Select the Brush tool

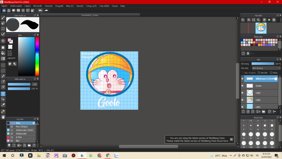tap(3, 18)
